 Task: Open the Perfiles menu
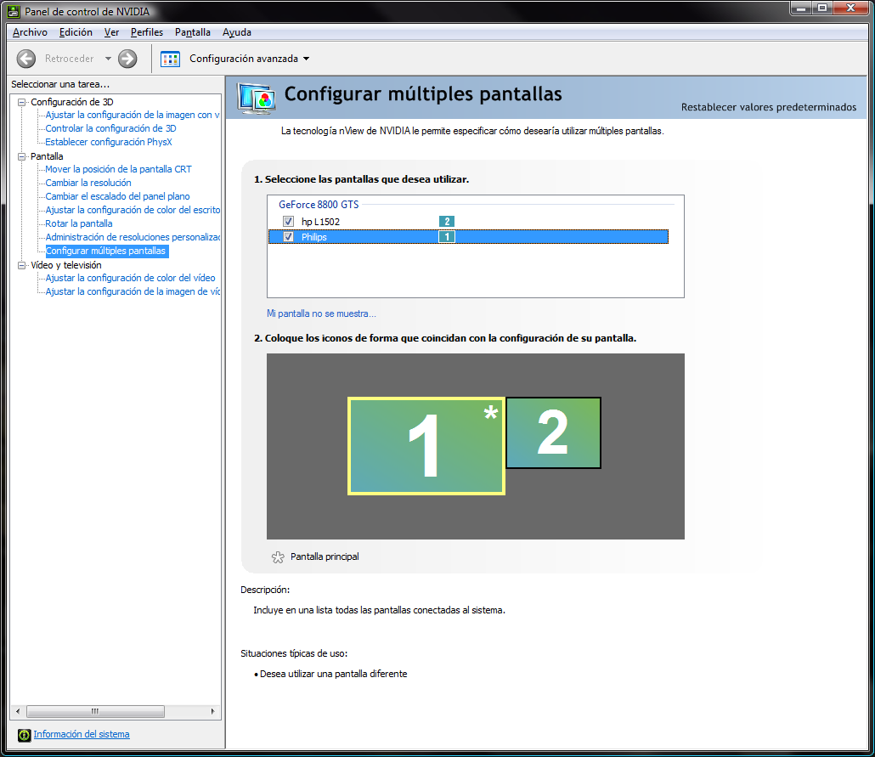147,32
